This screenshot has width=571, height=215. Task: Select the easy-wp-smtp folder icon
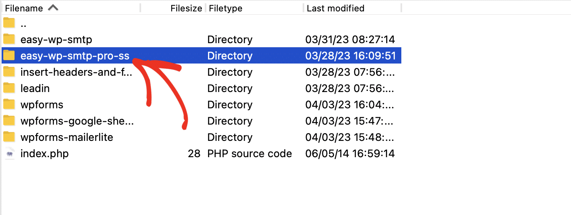coord(9,39)
